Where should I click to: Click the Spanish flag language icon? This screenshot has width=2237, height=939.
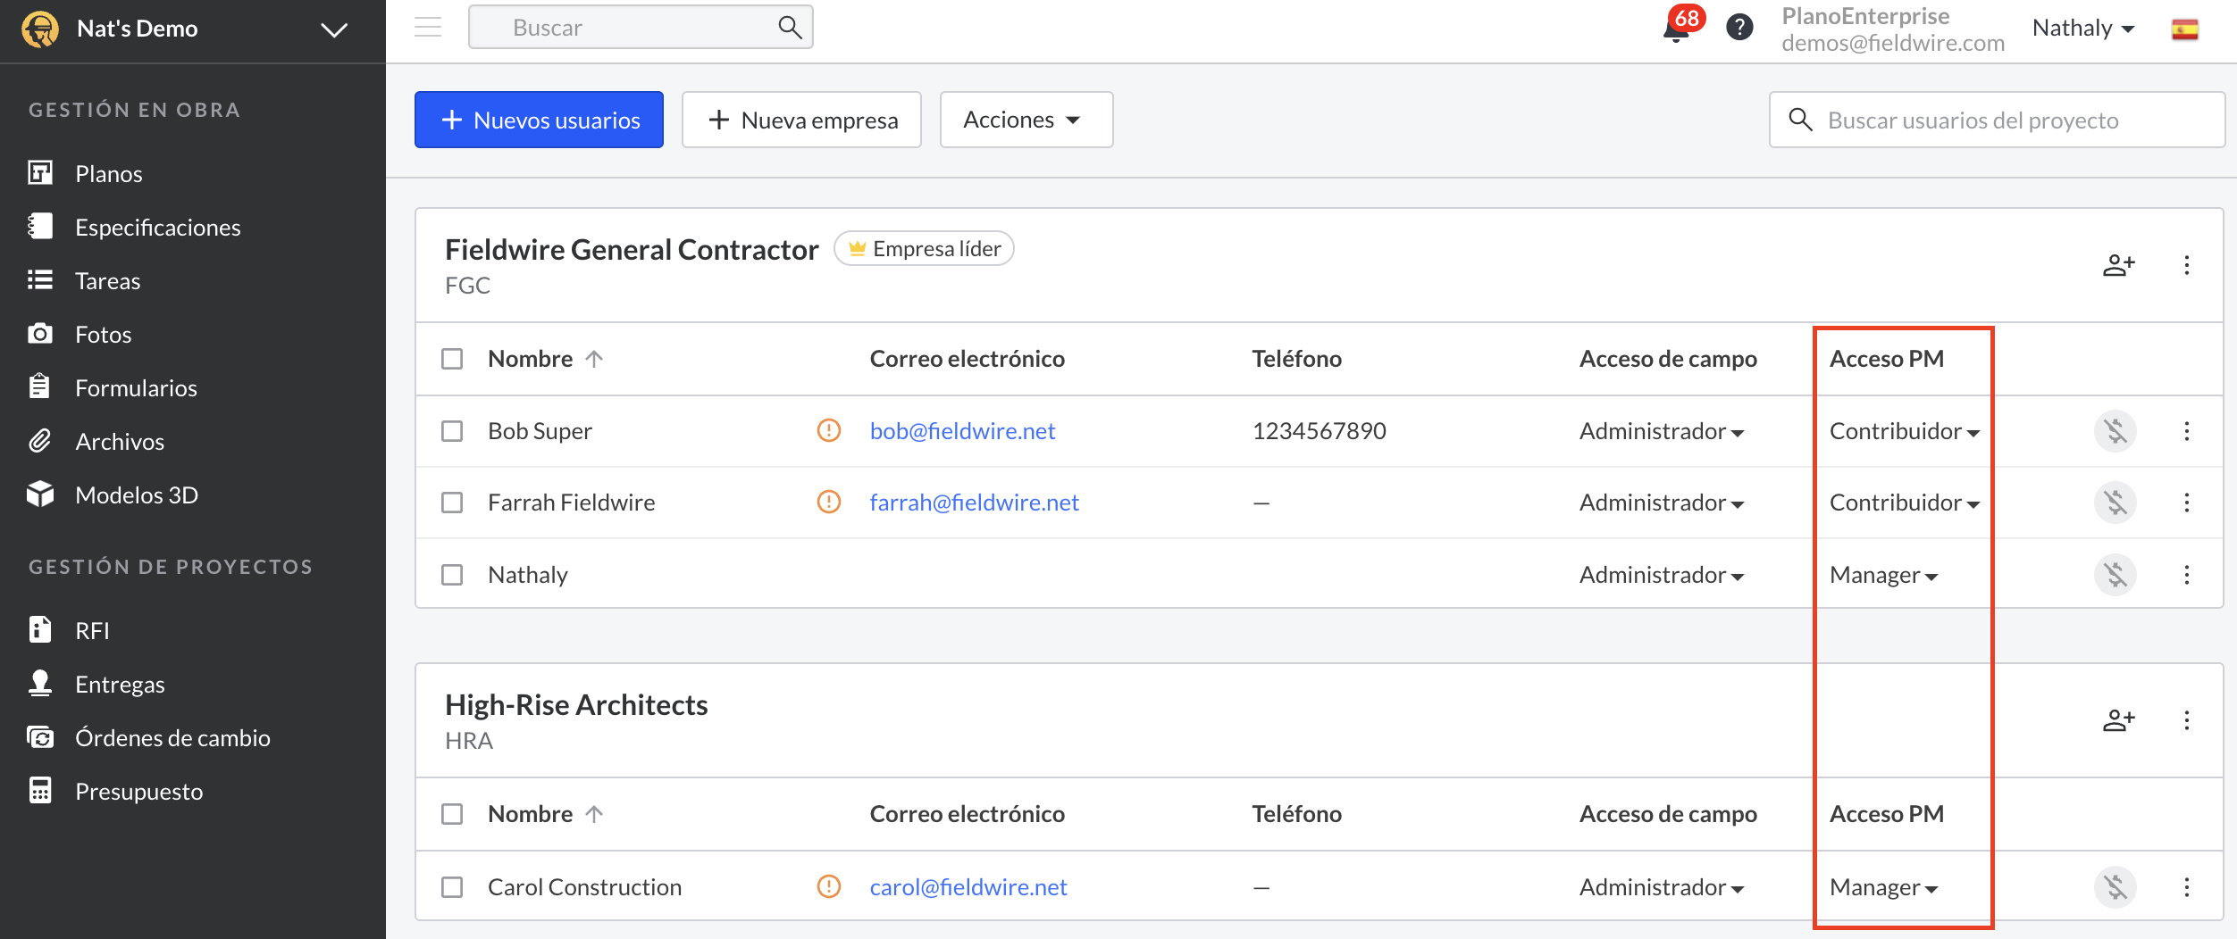(2184, 29)
